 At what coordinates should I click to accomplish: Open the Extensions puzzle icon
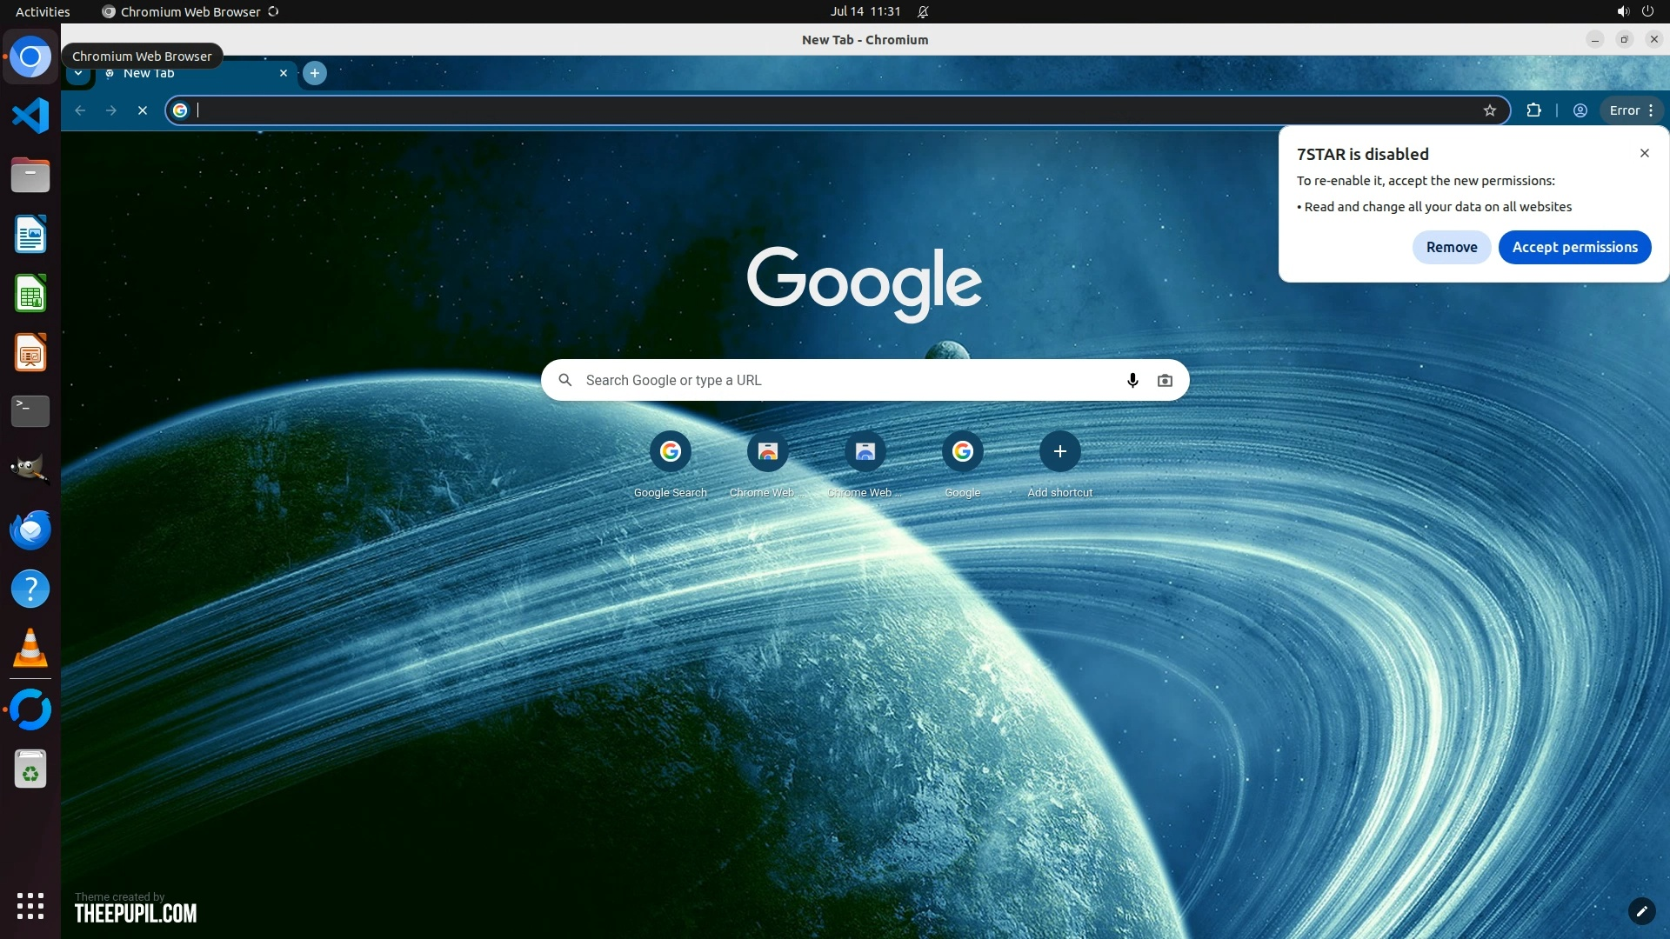1533,110
